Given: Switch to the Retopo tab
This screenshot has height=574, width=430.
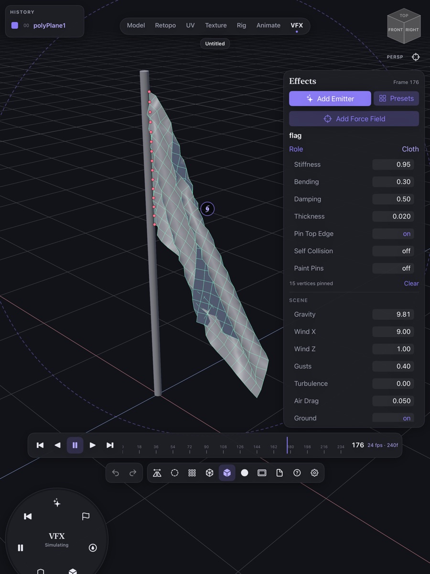Looking at the screenshot, I should [165, 25].
